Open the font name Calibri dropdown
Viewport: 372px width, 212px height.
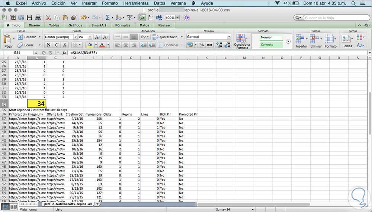pyautogui.click(x=76, y=37)
